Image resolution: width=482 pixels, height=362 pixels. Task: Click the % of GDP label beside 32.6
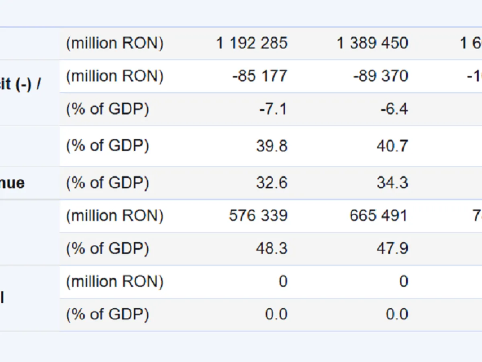coord(108,183)
